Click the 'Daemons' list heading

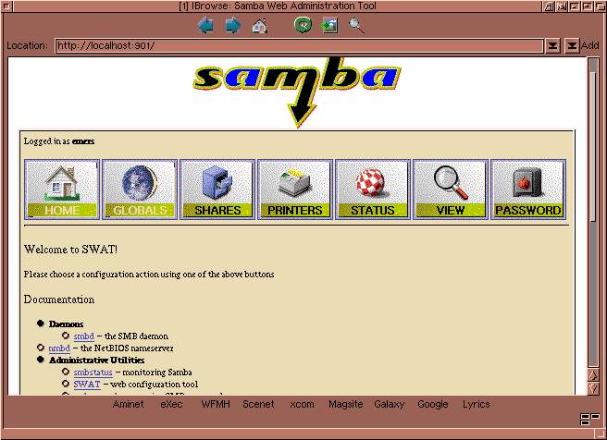[x=67, y=324]
